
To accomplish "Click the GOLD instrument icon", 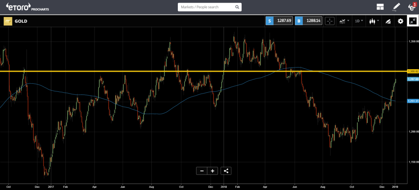I will 8,21.
